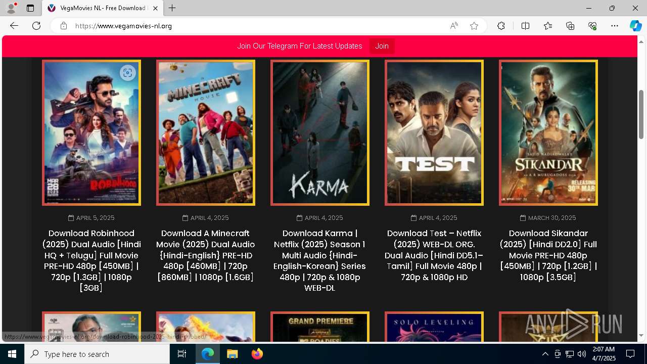647x364 pixels.
Task: Open Test Netflix movie poster
Action: pyautogui.click(x=434, y=132)
